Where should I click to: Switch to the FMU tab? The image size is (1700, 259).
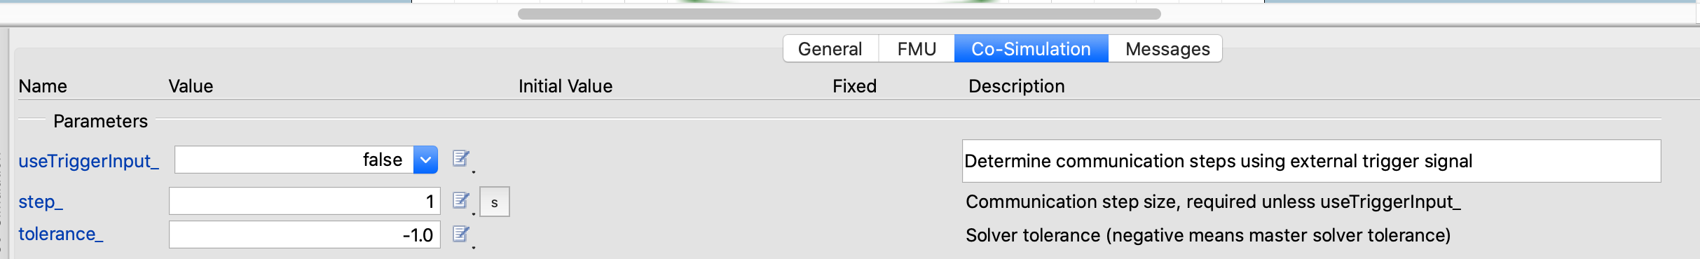tap(917, 49)
